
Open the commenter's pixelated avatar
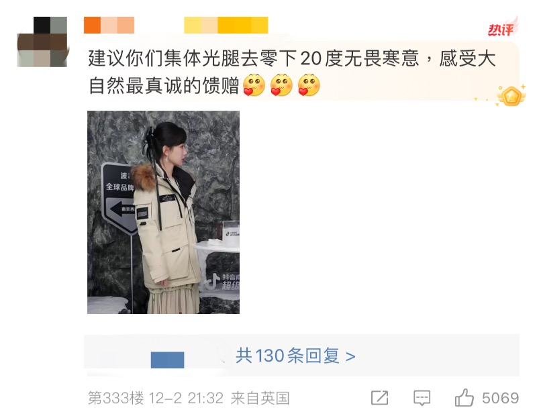tap(42, 42)
